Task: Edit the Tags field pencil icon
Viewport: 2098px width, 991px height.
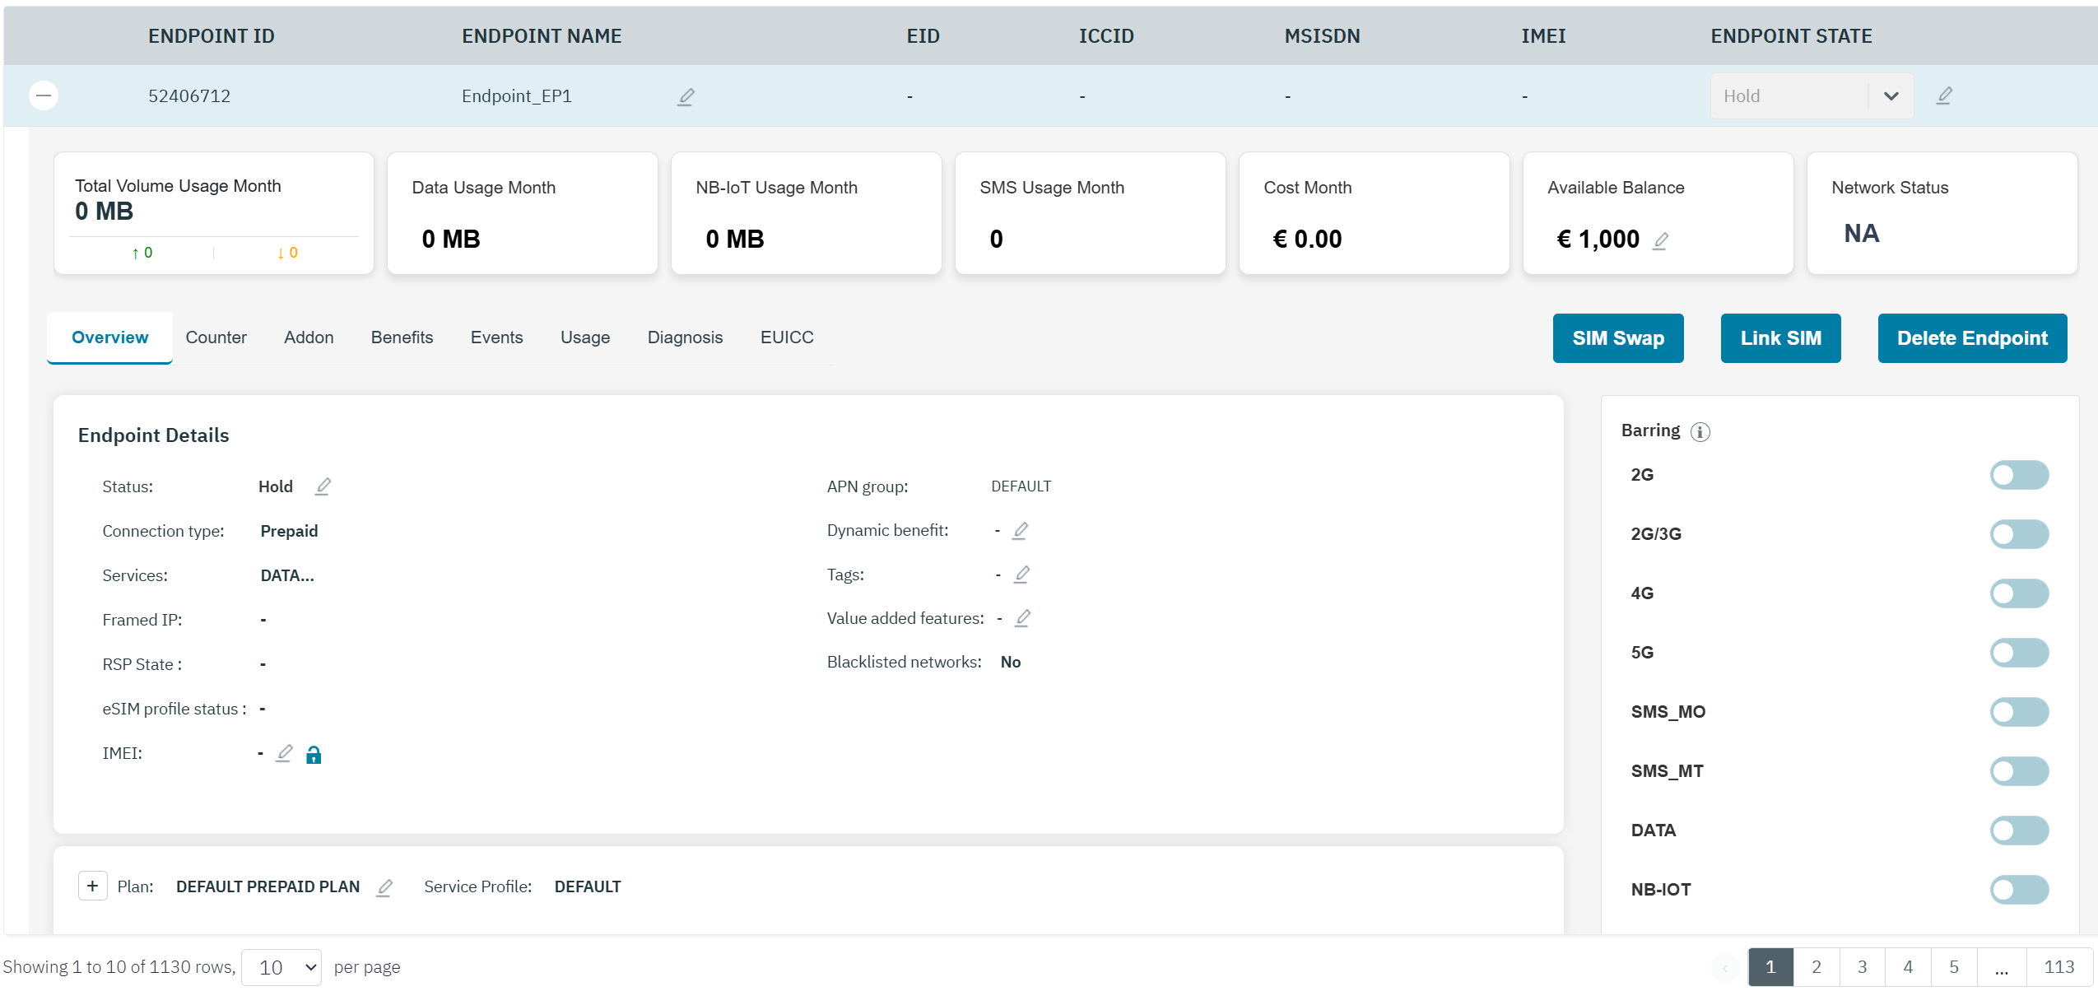Action: 1021,575
